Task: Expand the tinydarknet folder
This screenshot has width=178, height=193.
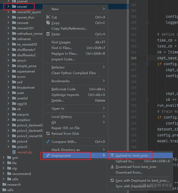Action: [x=8, y=87]
